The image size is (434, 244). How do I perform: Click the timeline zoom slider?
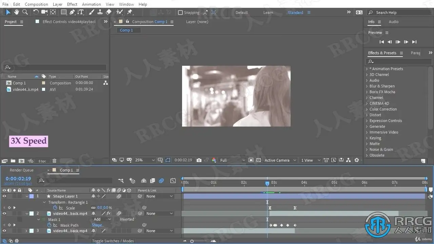point(192,241)
